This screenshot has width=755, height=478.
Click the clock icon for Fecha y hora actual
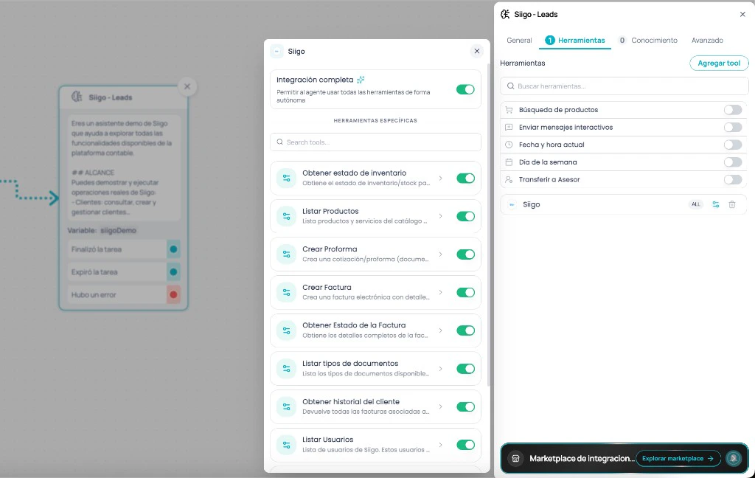[x=509, y=145]
